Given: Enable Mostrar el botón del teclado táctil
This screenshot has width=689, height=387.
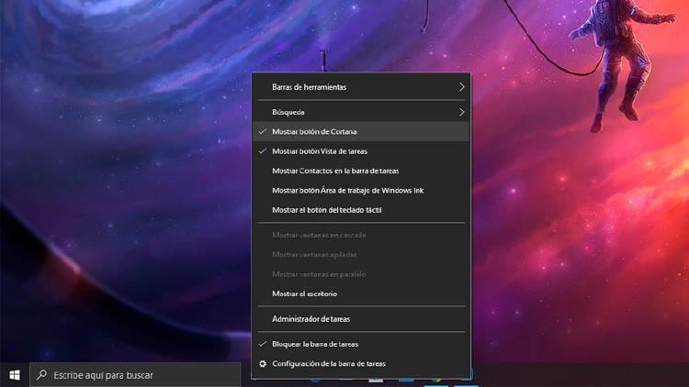Looking at the screenshot, I should click(326, 210).
